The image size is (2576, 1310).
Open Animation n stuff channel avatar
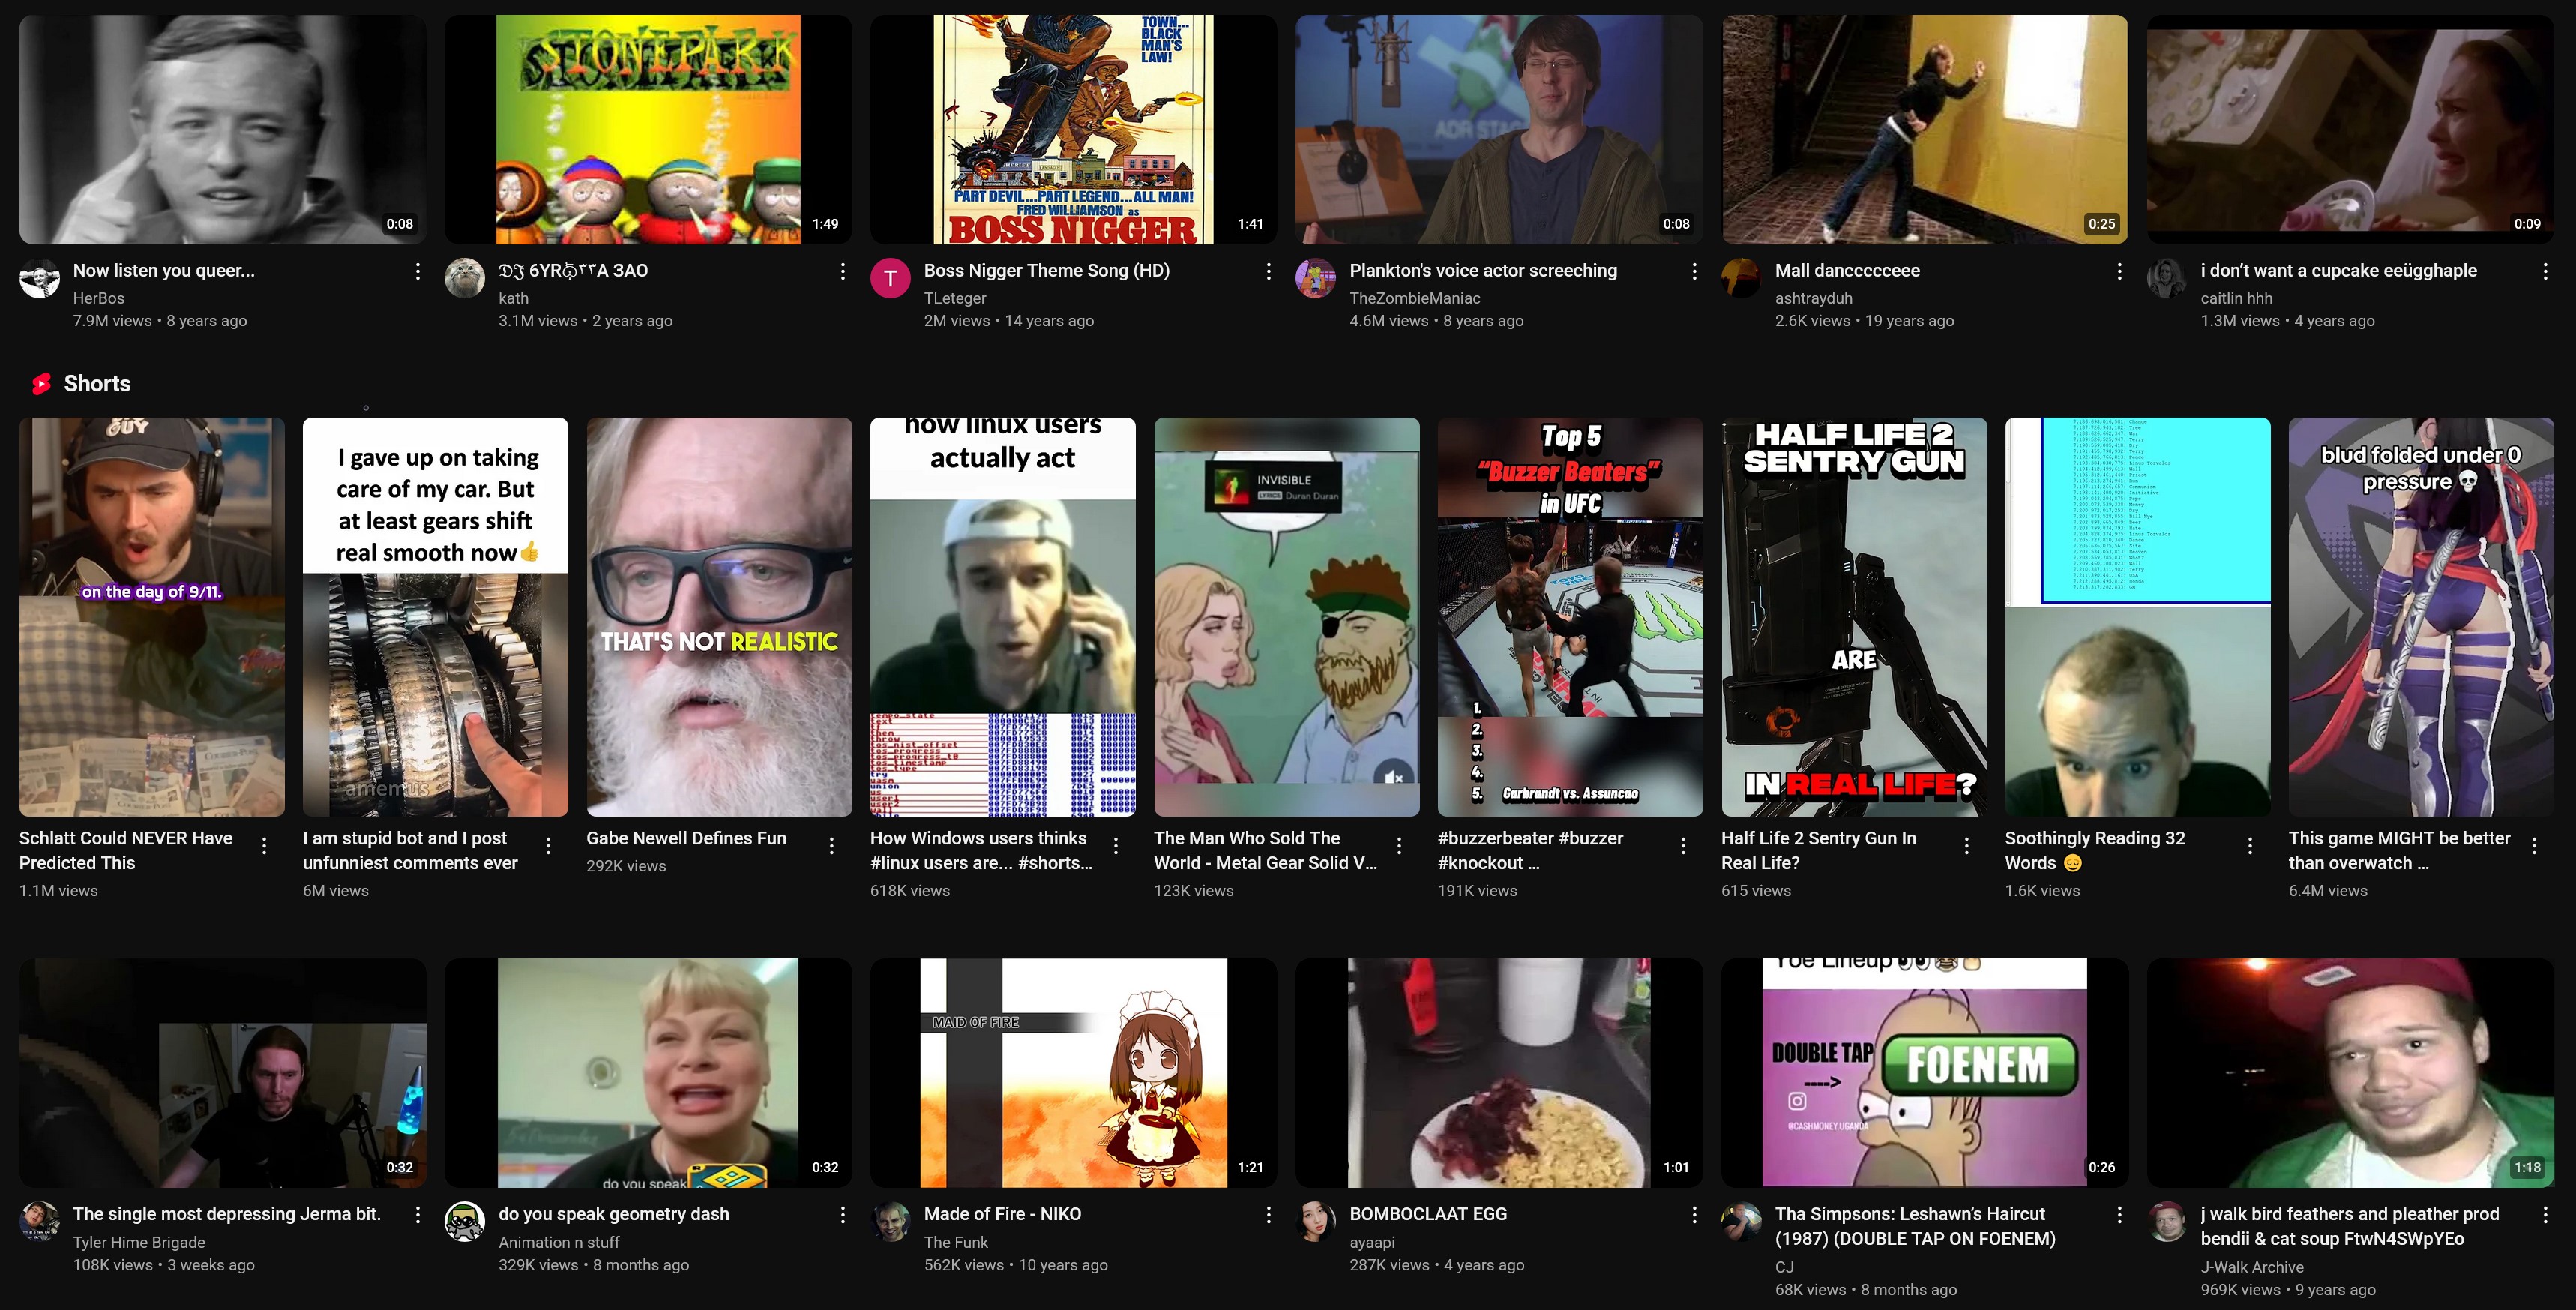pyautogui.click(x=465, y=1221)
